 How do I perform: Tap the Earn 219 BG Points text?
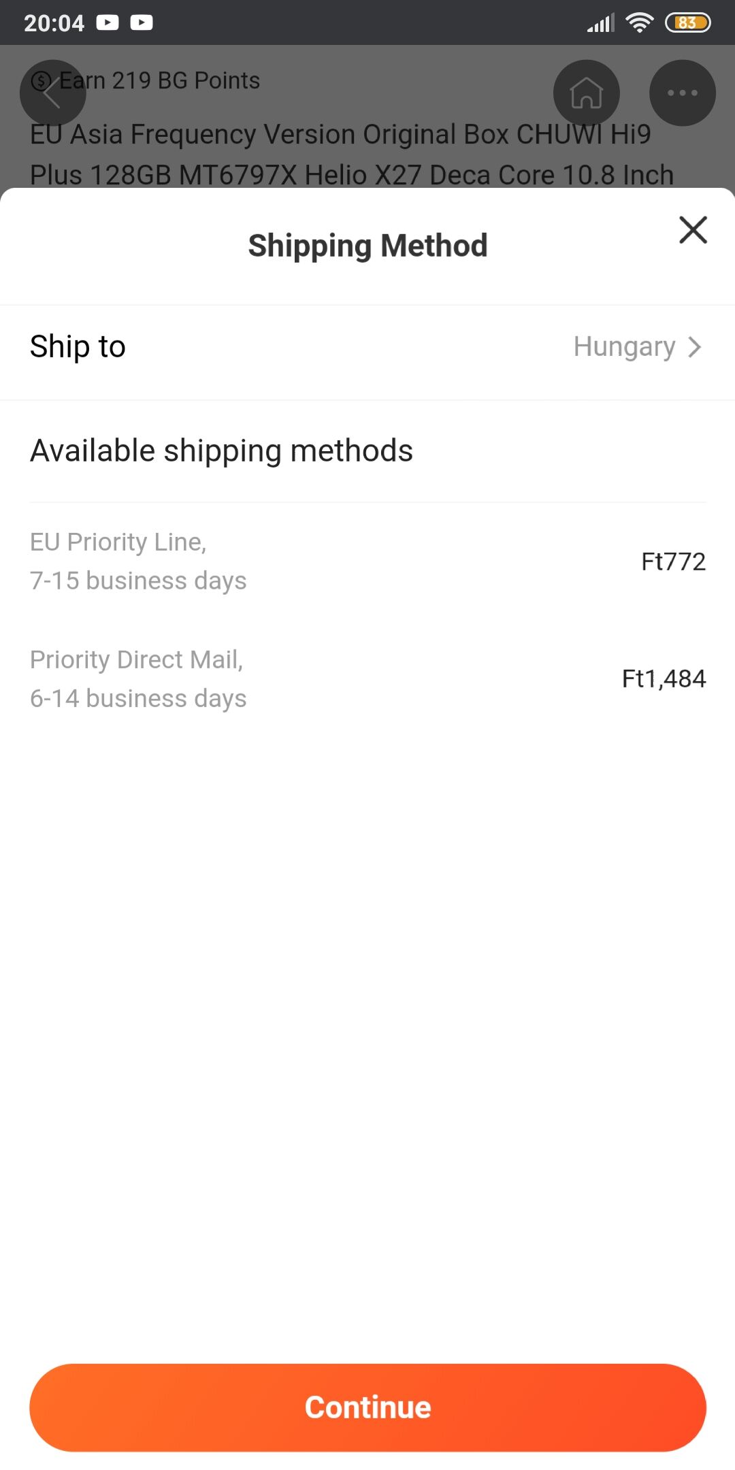click(159, 81)
